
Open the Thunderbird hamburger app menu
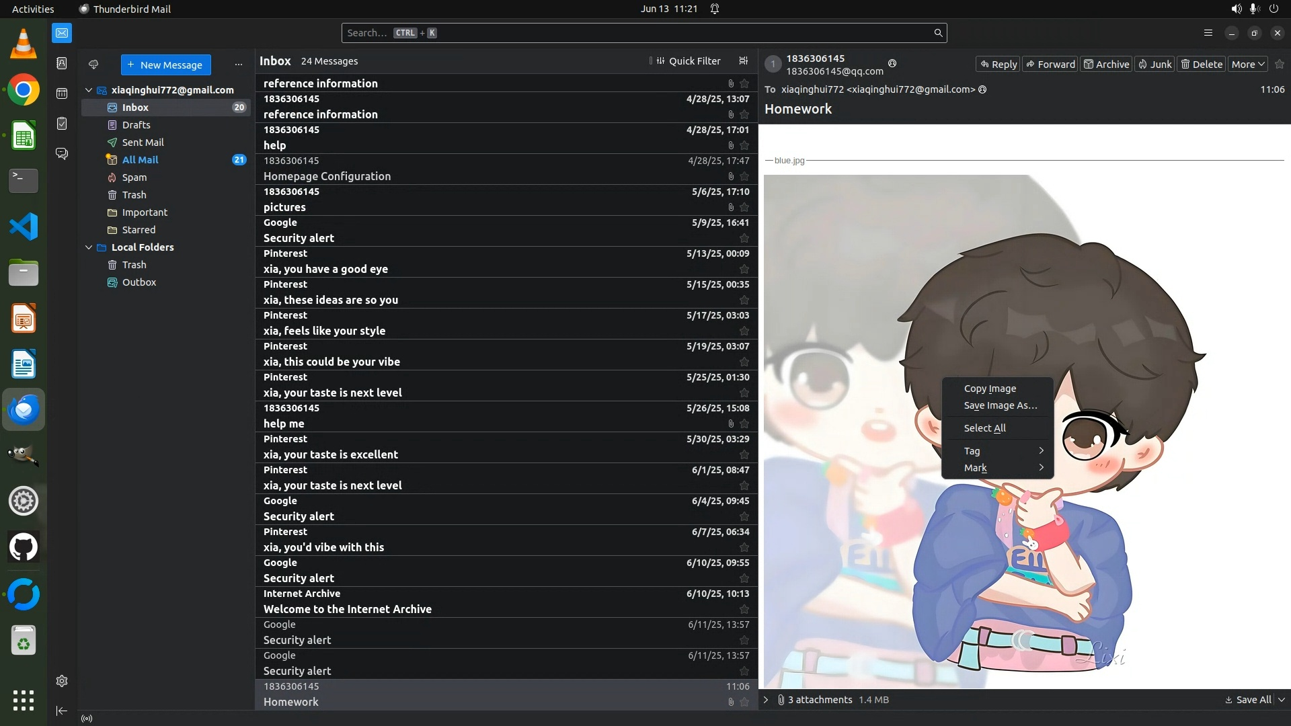[1208, 32]
